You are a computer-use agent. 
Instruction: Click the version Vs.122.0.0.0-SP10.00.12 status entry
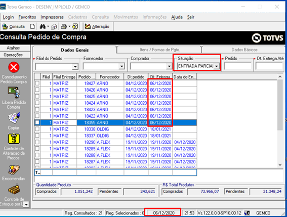coord(220,213)
